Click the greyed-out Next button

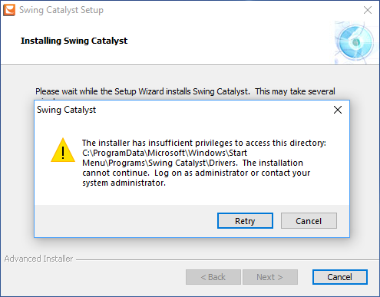pos(270,277)
